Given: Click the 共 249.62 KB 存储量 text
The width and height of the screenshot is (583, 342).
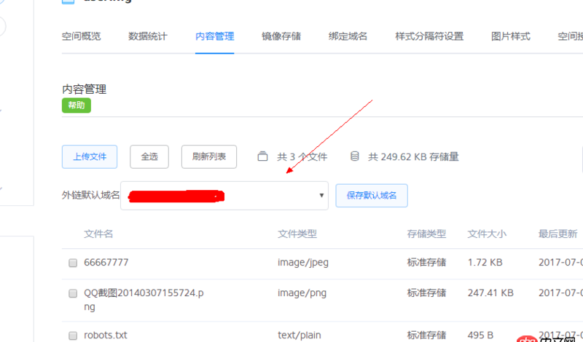Looking at the screenshot, I should click(x=413, y=156).
